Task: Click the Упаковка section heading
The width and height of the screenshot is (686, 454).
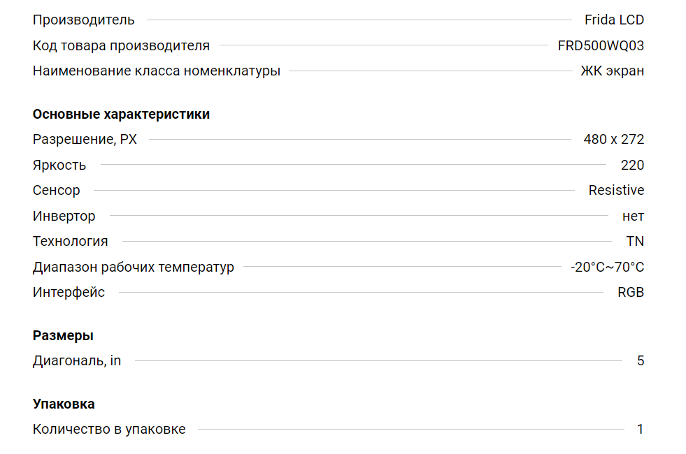Action: [64, 404]
